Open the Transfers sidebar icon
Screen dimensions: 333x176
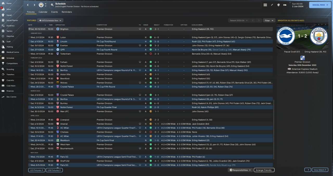[3, 75]
